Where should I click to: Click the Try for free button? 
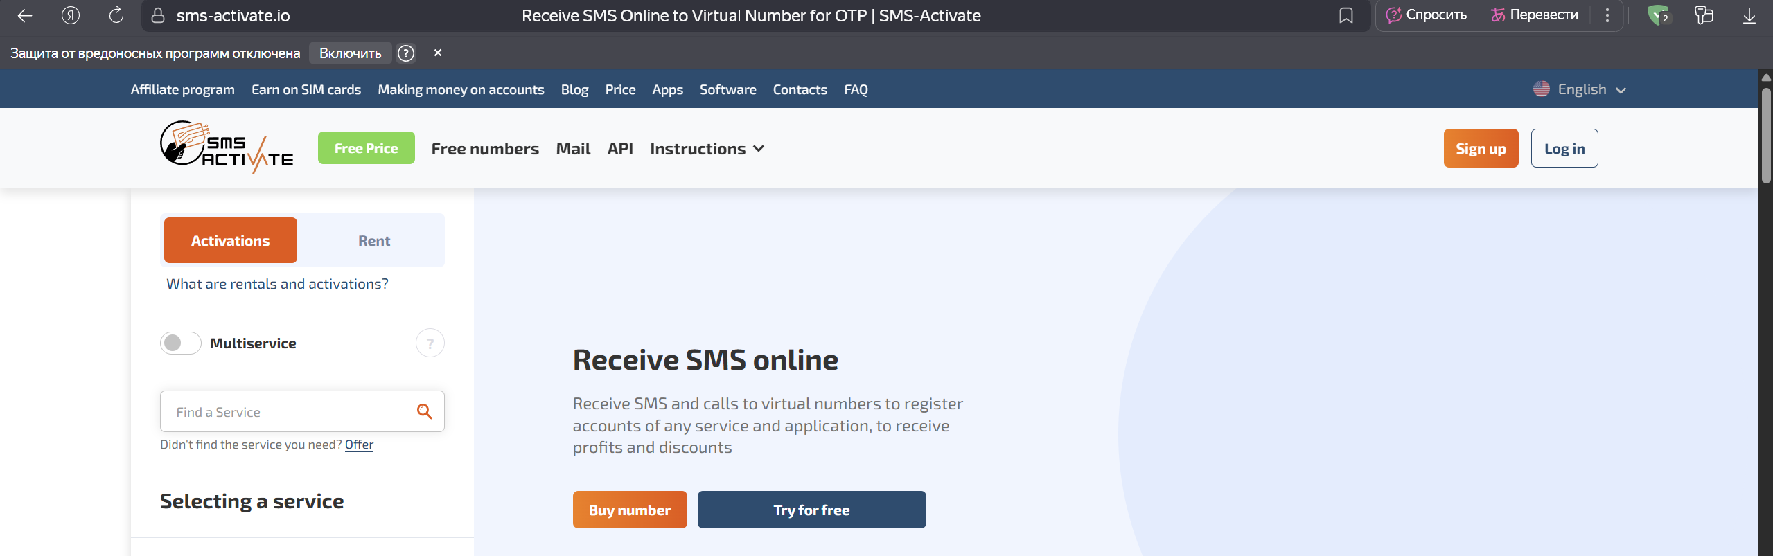[811, 510]
